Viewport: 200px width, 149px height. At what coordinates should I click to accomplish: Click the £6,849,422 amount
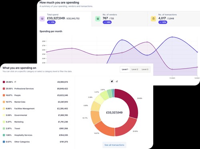pyautogui.click(x=62, y=89)
